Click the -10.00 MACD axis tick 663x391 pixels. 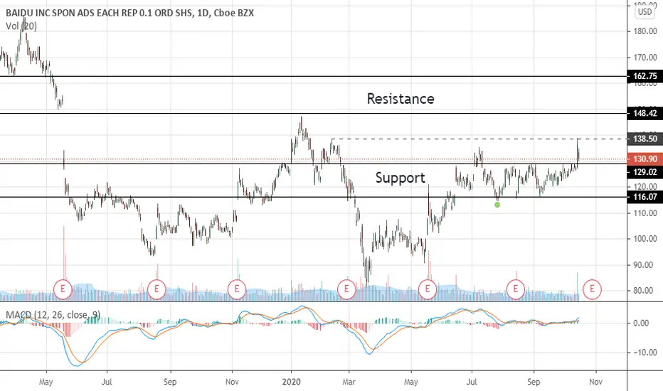(x=645, y=353)
